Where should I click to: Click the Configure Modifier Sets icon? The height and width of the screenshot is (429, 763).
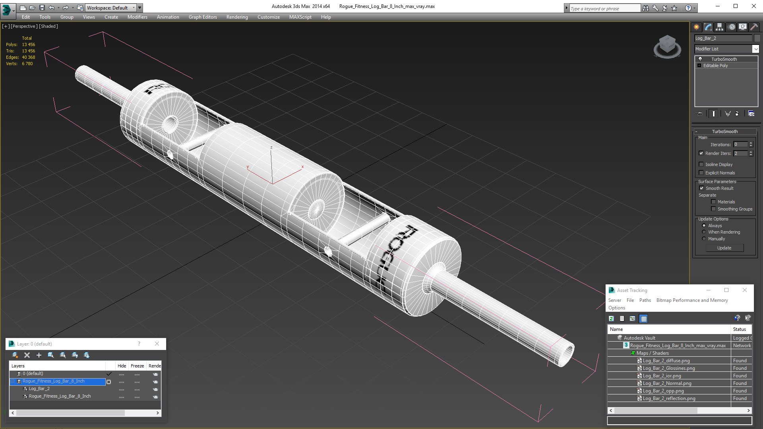(x=751, y=114)
